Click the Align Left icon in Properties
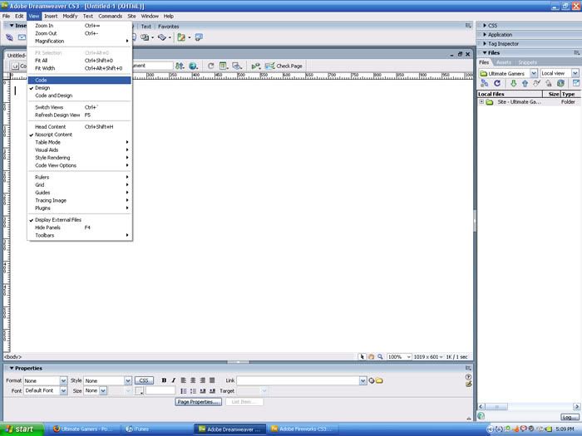 click(184, 380)
